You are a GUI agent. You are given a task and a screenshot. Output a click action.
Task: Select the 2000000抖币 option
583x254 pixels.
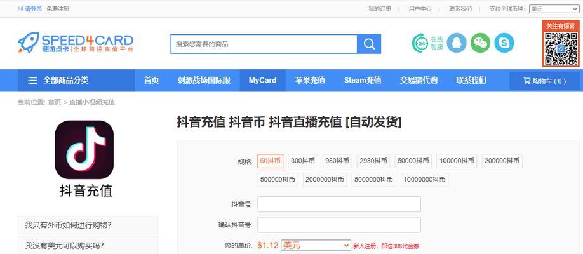click(x=325, y=180)
